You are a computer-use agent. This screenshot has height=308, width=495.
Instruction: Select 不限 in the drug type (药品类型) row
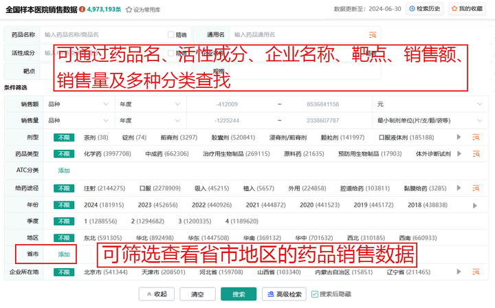(x=64, y=154)
